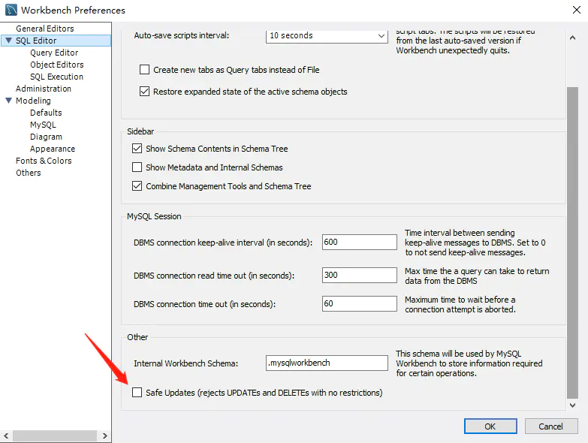Open the Auto-save scripts interval dropdown
This screenshot has width=588, height=443.
tap(327, 36)
